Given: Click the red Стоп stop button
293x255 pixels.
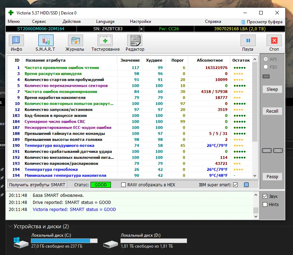Looking at the screenshot, I should [x=274, y=41].
